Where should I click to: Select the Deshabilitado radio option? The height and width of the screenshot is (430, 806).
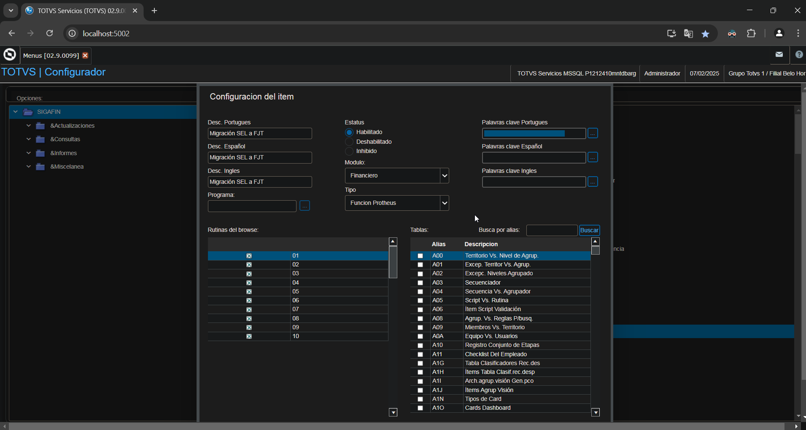[349, 142]
